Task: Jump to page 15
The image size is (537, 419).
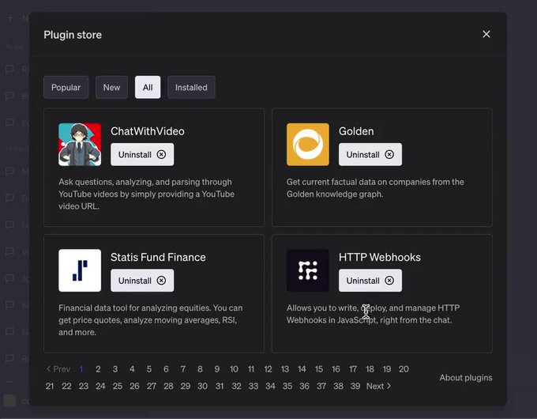Action: tap(319, 369)
